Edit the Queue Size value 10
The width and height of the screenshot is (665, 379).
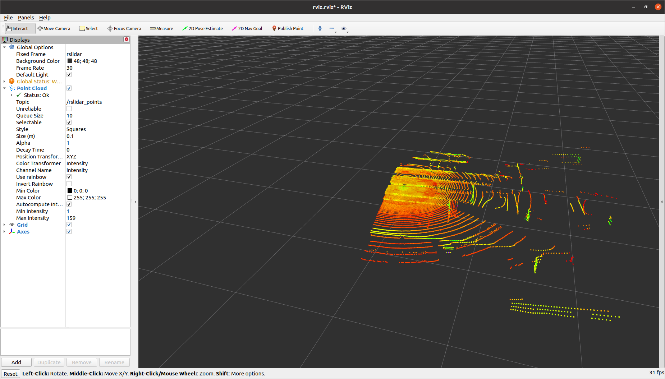point(97,115)
